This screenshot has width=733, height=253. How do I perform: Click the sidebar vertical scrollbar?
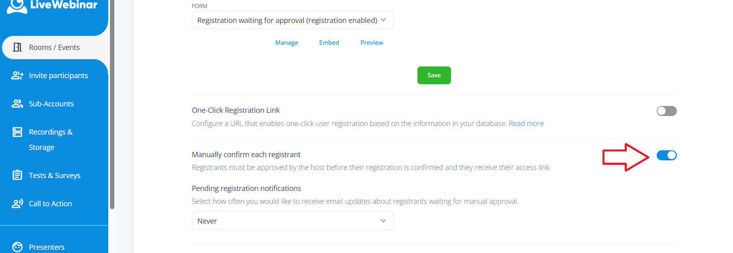(x=112, y=105)
